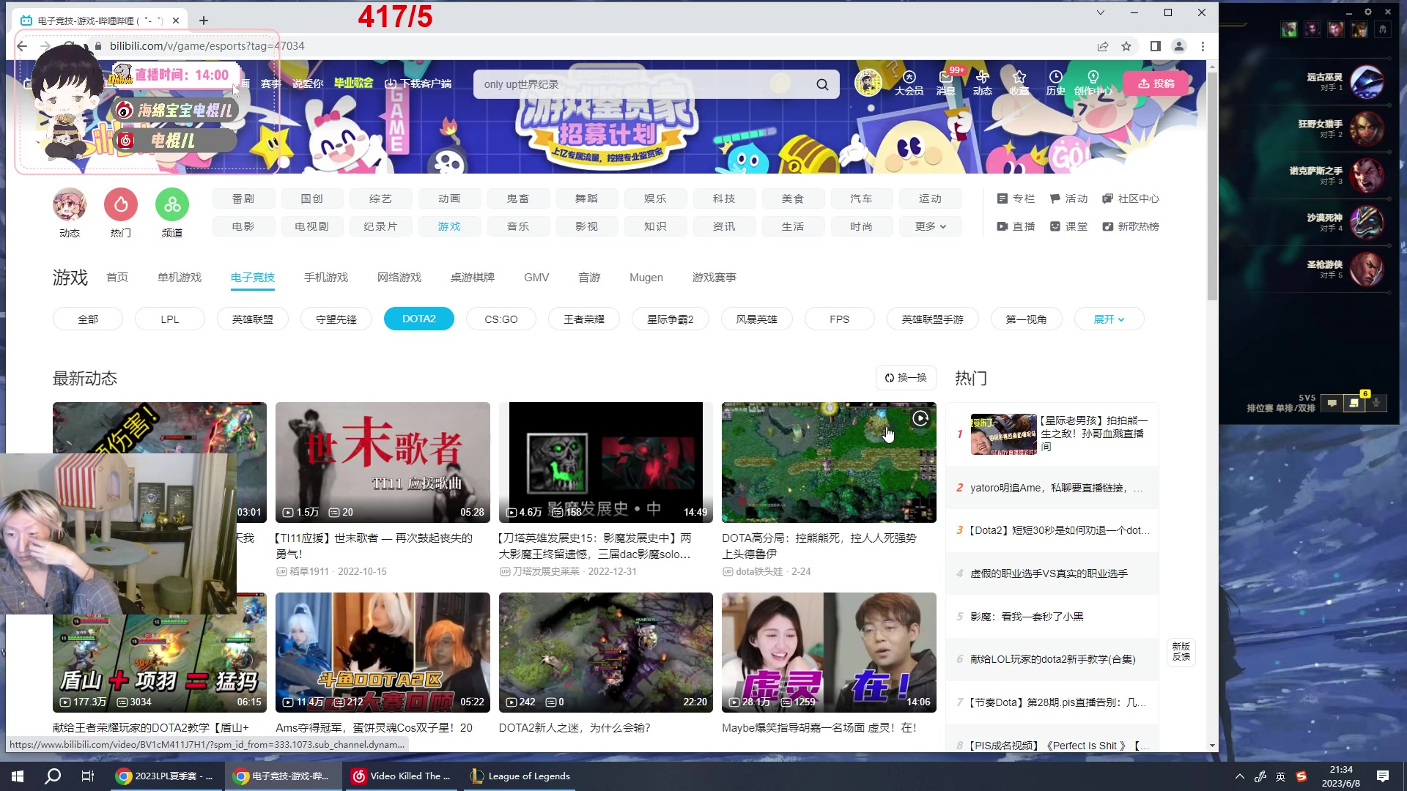
Task: Select 英雄联盟 tag filter
Action: click(253, 319)
